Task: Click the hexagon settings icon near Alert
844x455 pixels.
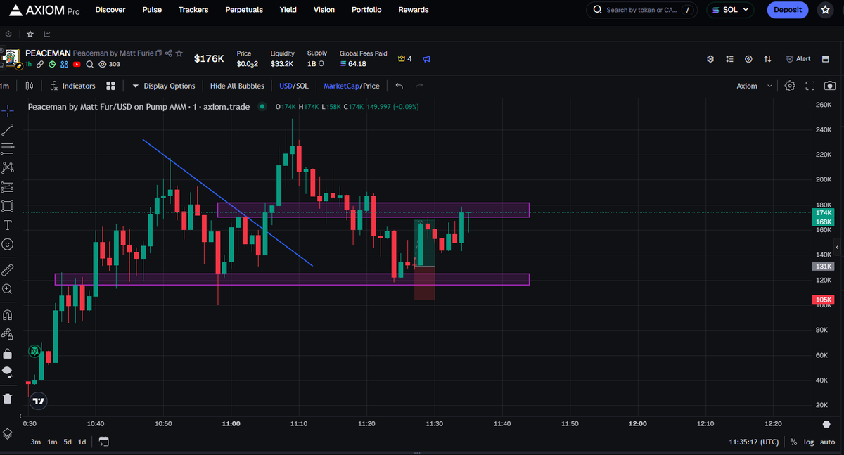Action: coord(710,59)
